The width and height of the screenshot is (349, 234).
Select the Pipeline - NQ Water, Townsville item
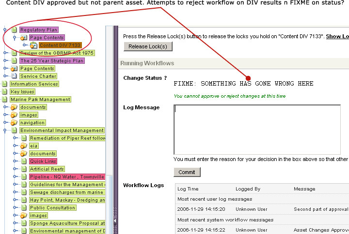[x=67, y=177]
